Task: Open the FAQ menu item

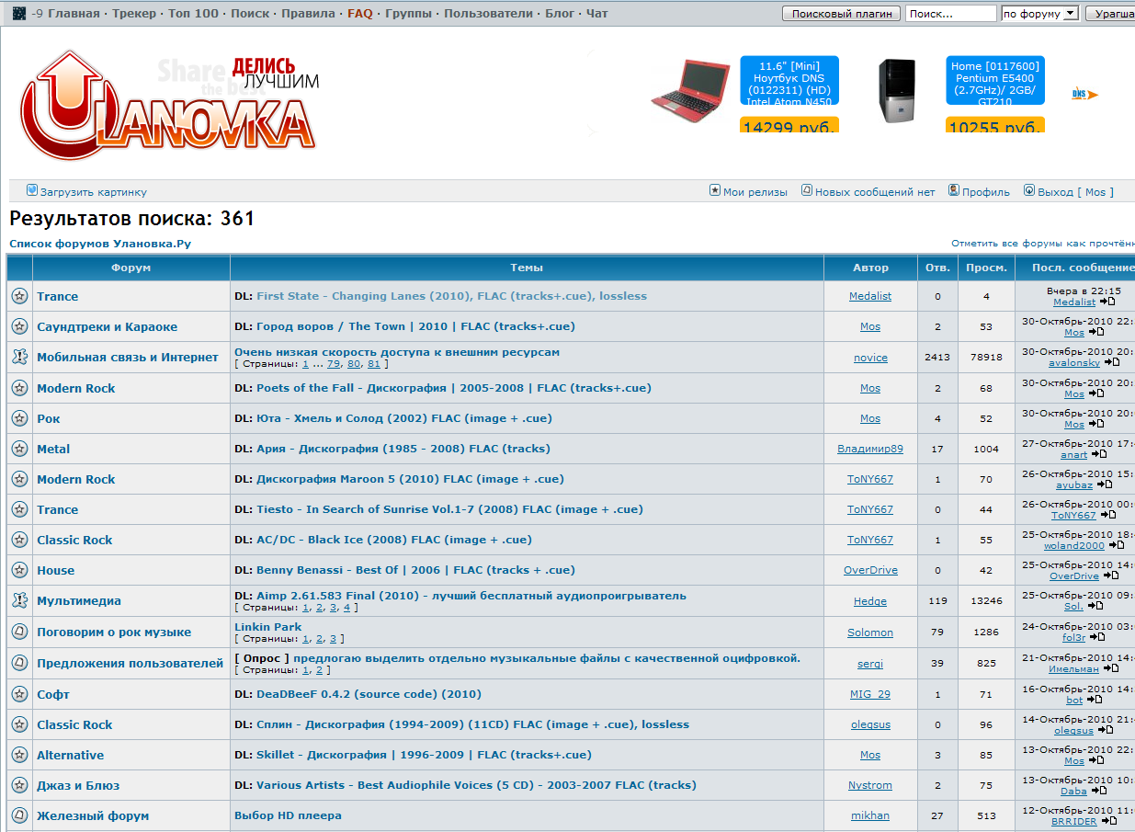Action: click(360, 14)
